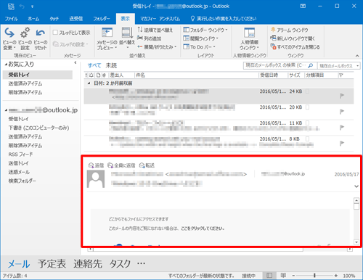
Task: Toggle category box on 20 KB message
Action: click(307, 107)
